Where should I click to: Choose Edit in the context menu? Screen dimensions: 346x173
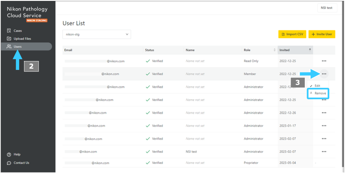pyautogui.click(x=318, y=86)
